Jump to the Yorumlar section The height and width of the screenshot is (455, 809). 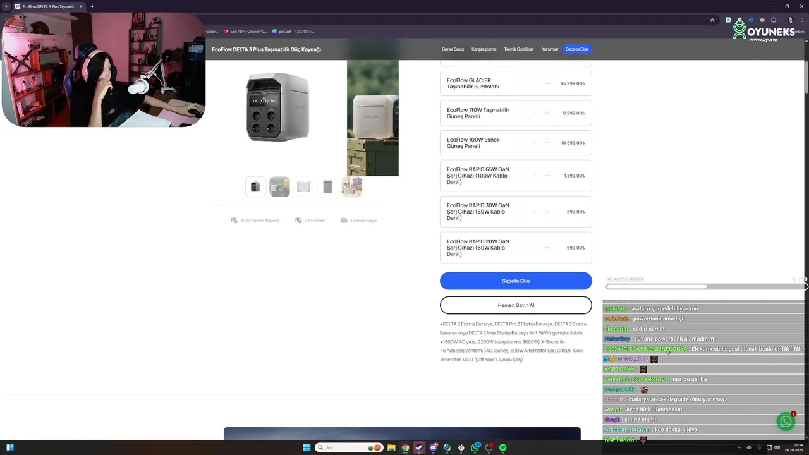pyautogui.click(x=550, y=49)
